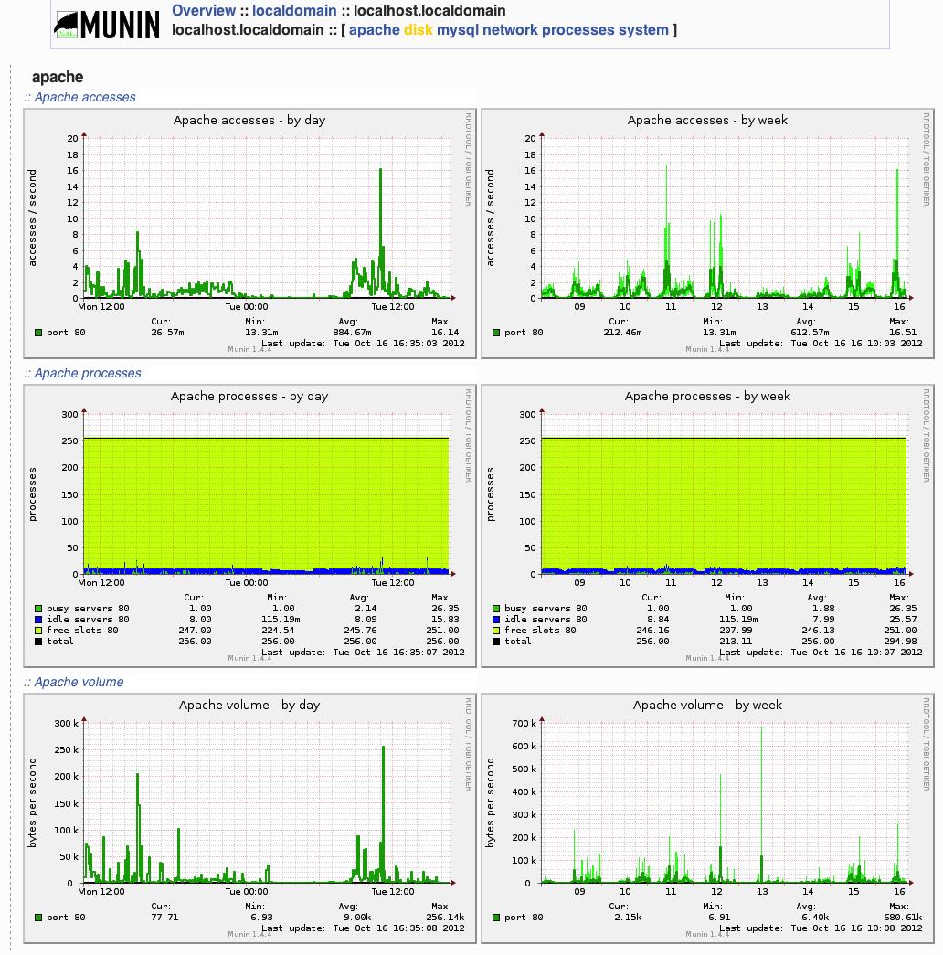Open the Apache accesses section link
This screenshot has height=955, width=943.
[x=85, y=97]
